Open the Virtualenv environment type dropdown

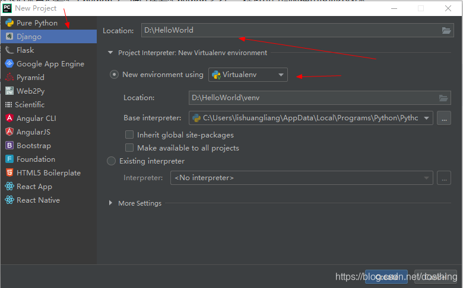[x=248, y=75]
